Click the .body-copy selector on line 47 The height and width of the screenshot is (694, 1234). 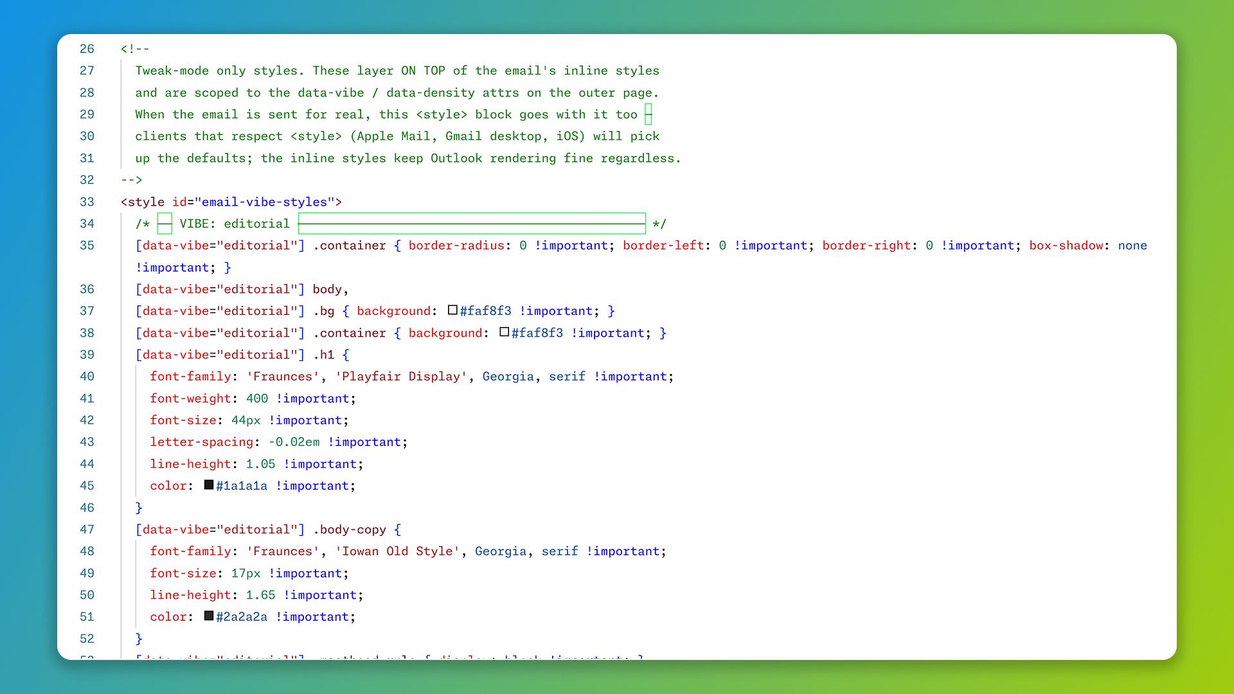tap(350, 529)
